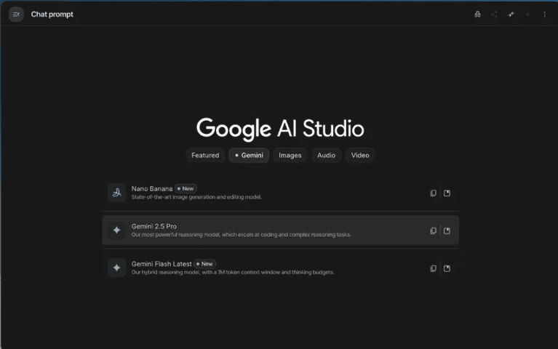Show the Video models tab
558x349 pixels.
point(360,155)
